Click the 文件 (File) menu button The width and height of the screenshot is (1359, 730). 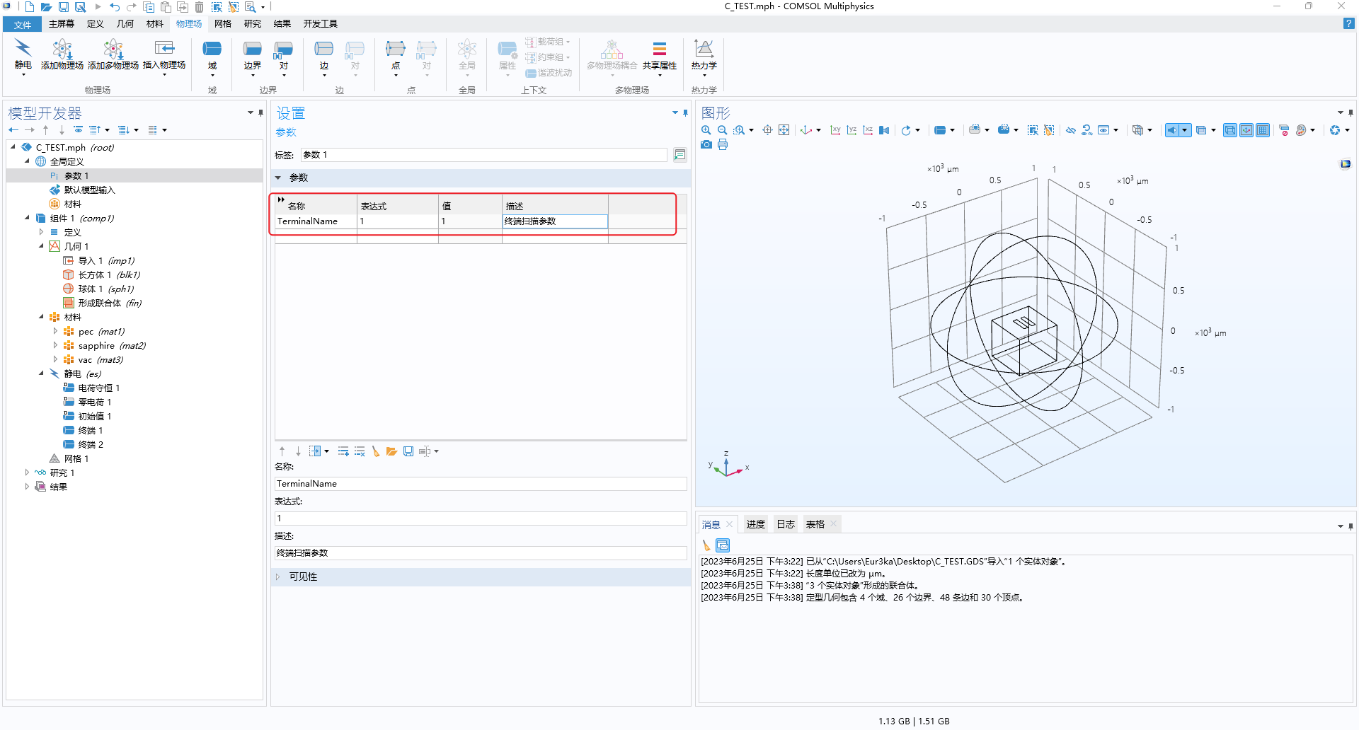tap(23, 25)
